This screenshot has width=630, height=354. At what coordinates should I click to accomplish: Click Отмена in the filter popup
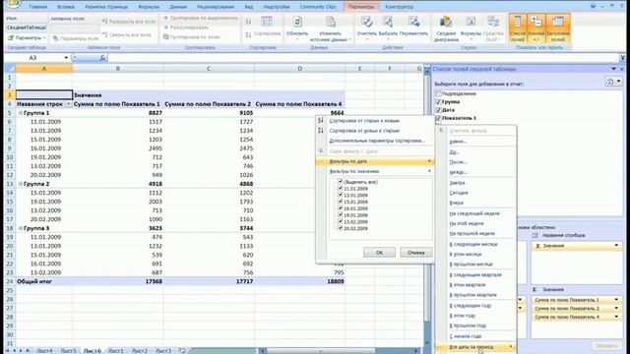point(415,253)
